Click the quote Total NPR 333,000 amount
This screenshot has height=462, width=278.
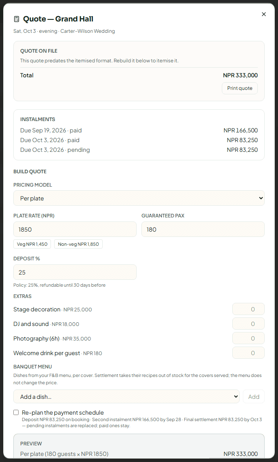(x=240, y=75)
